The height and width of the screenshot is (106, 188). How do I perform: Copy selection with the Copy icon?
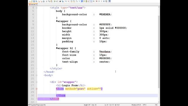49,1
